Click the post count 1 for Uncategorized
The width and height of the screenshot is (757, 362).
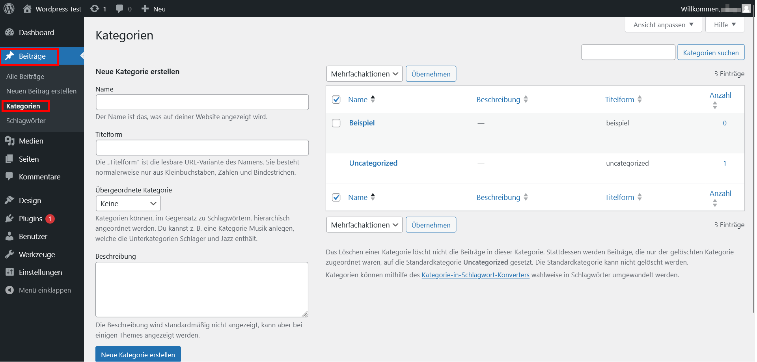tap(725, 163)
